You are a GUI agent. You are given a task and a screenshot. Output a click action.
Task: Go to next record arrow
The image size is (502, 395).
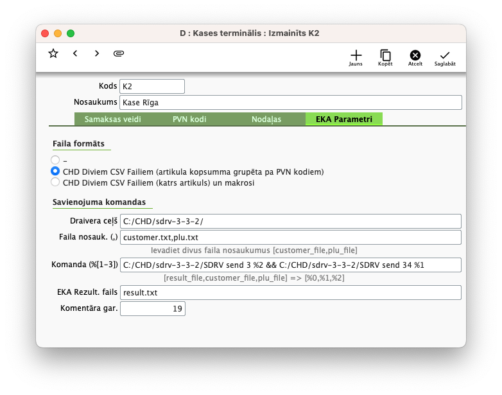[97, 53]
